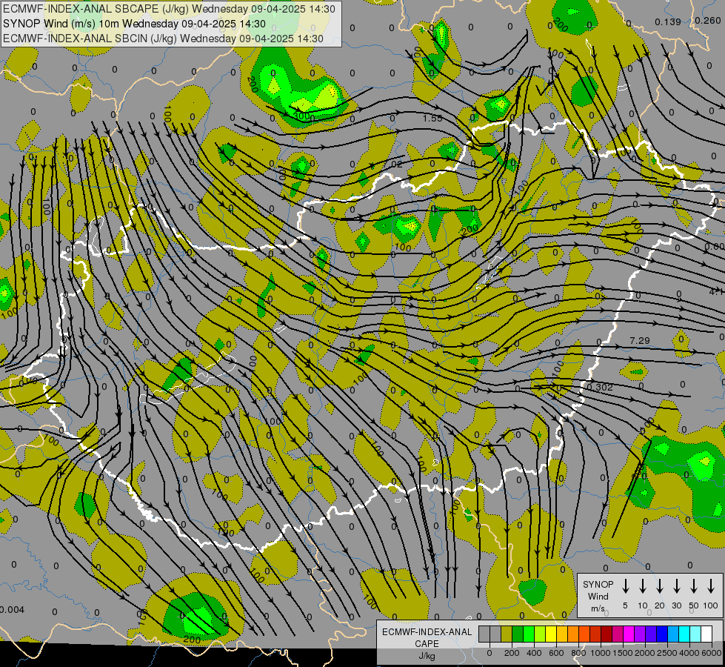Click the 1000 tick label in CAPE legend
This screenshot has height=667, width=725.
click(601, 653)
